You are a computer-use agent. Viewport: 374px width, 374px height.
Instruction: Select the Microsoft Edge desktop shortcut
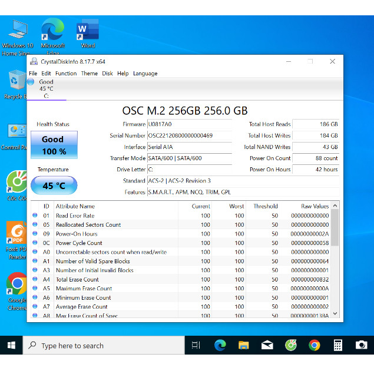52,36
